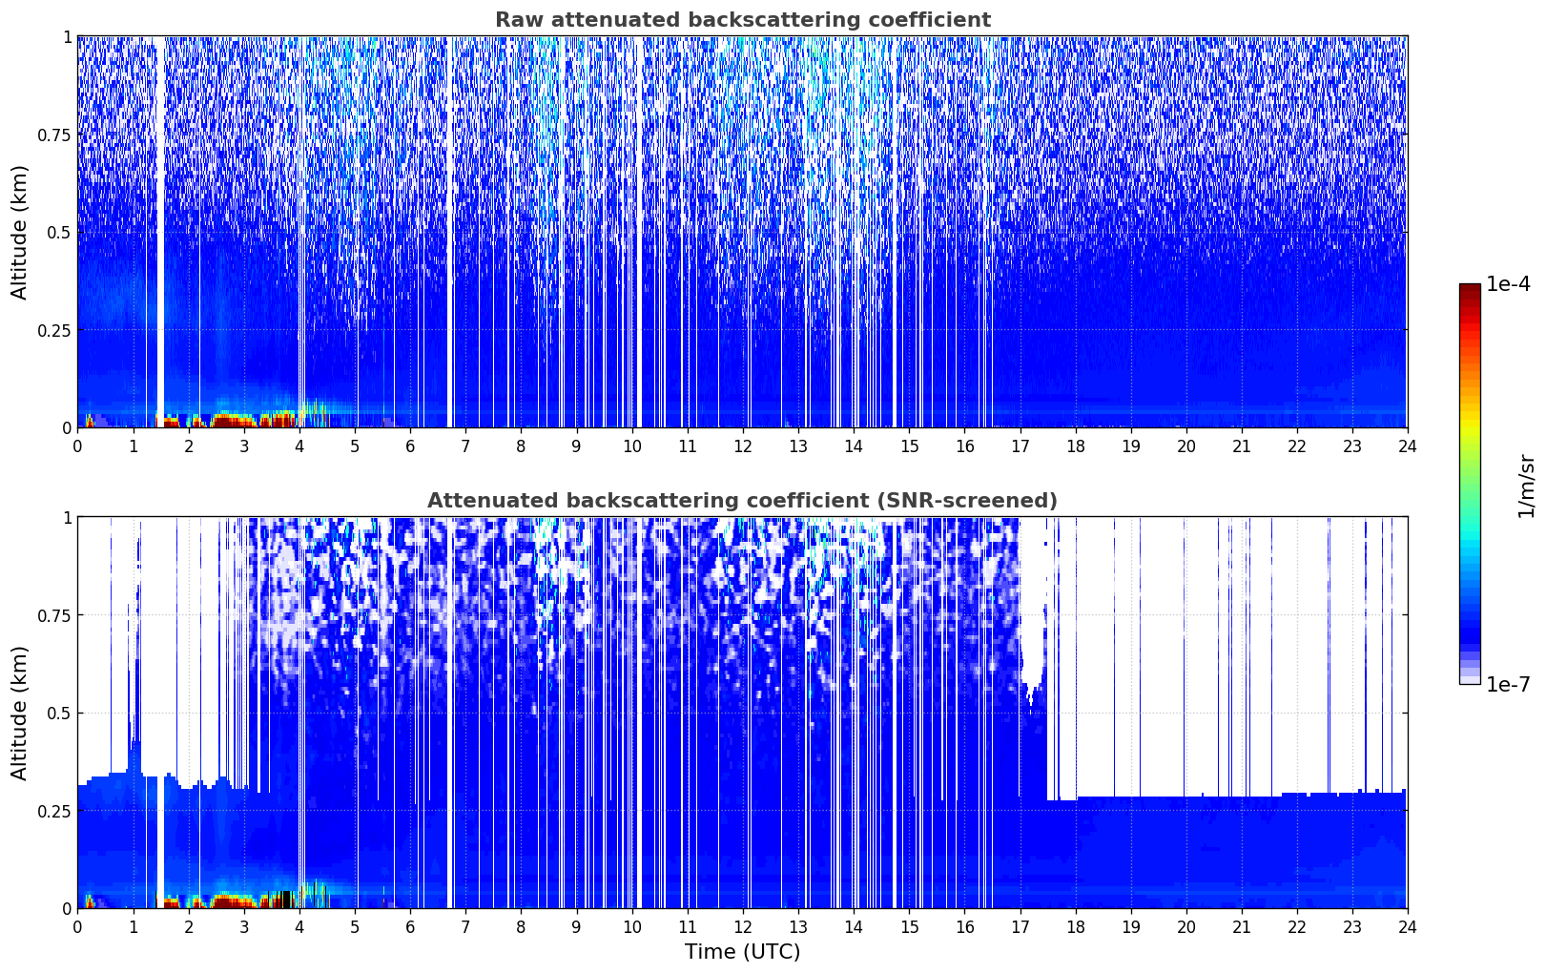The image size is (1546, 973).
Task: Click the white data gap near 1.5 UTC in top plot
Action: click(x=160, y=229)
